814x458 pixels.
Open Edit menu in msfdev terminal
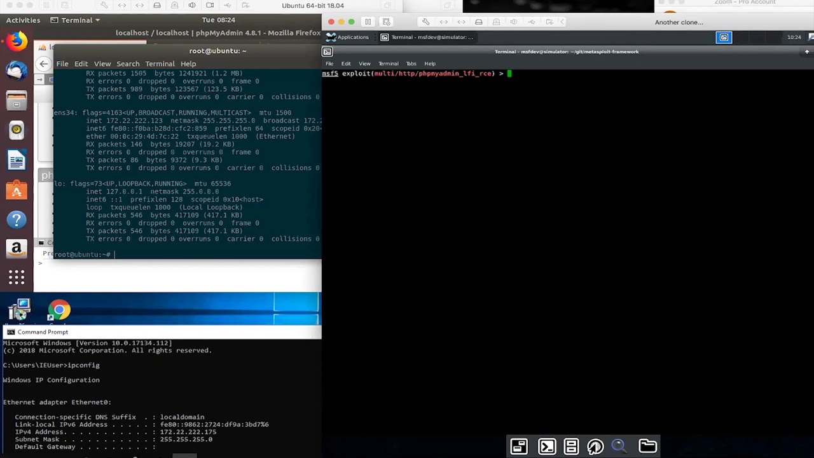tap(346, 64)
